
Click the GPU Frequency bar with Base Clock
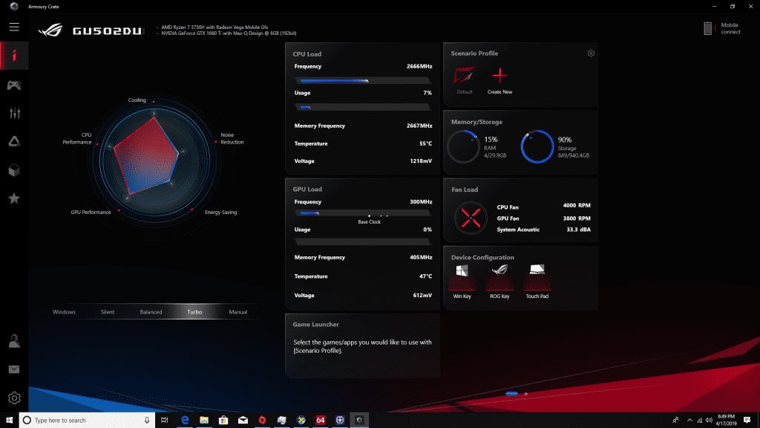tap(362, 213)
